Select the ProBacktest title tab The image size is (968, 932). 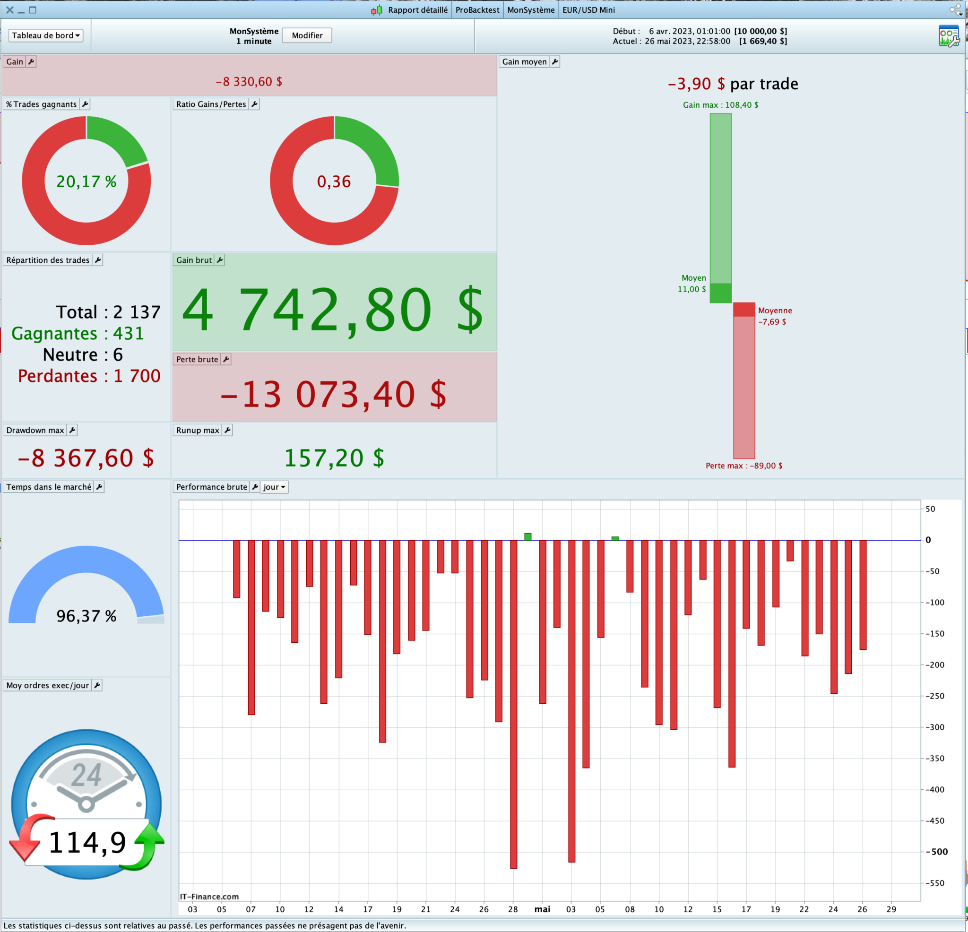point(477,10)
